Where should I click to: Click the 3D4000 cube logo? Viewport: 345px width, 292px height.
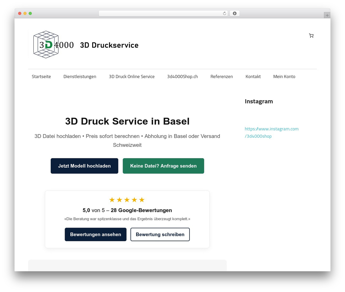coord(53,44)
